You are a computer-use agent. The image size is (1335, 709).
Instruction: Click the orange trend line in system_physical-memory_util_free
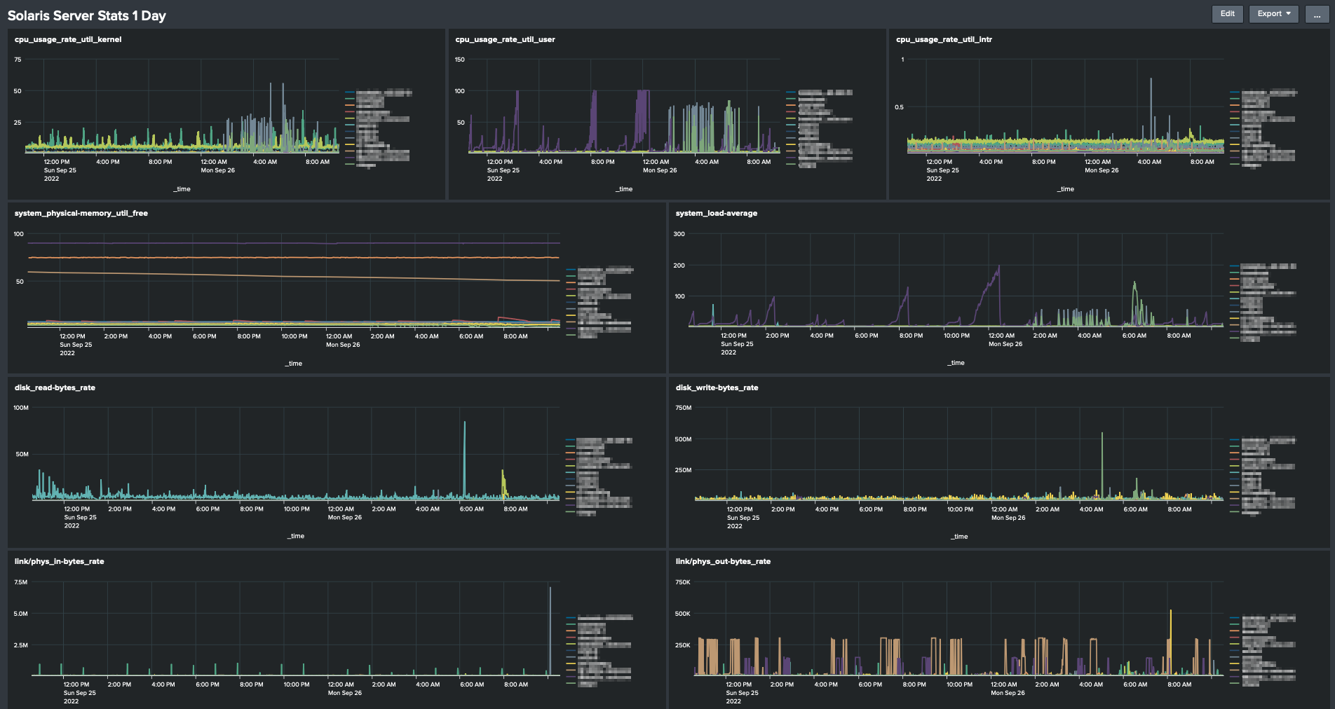tap(280, 257)
